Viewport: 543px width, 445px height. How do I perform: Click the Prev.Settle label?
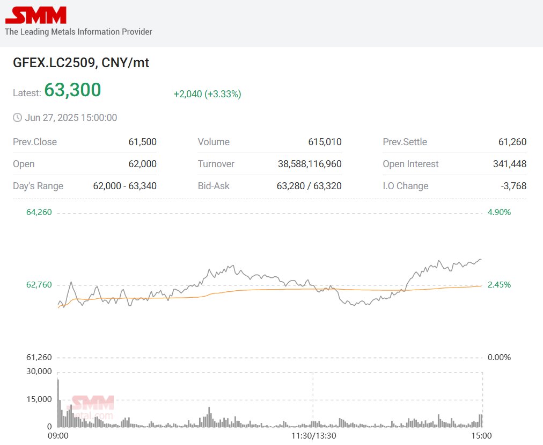(x=405, y=142)
